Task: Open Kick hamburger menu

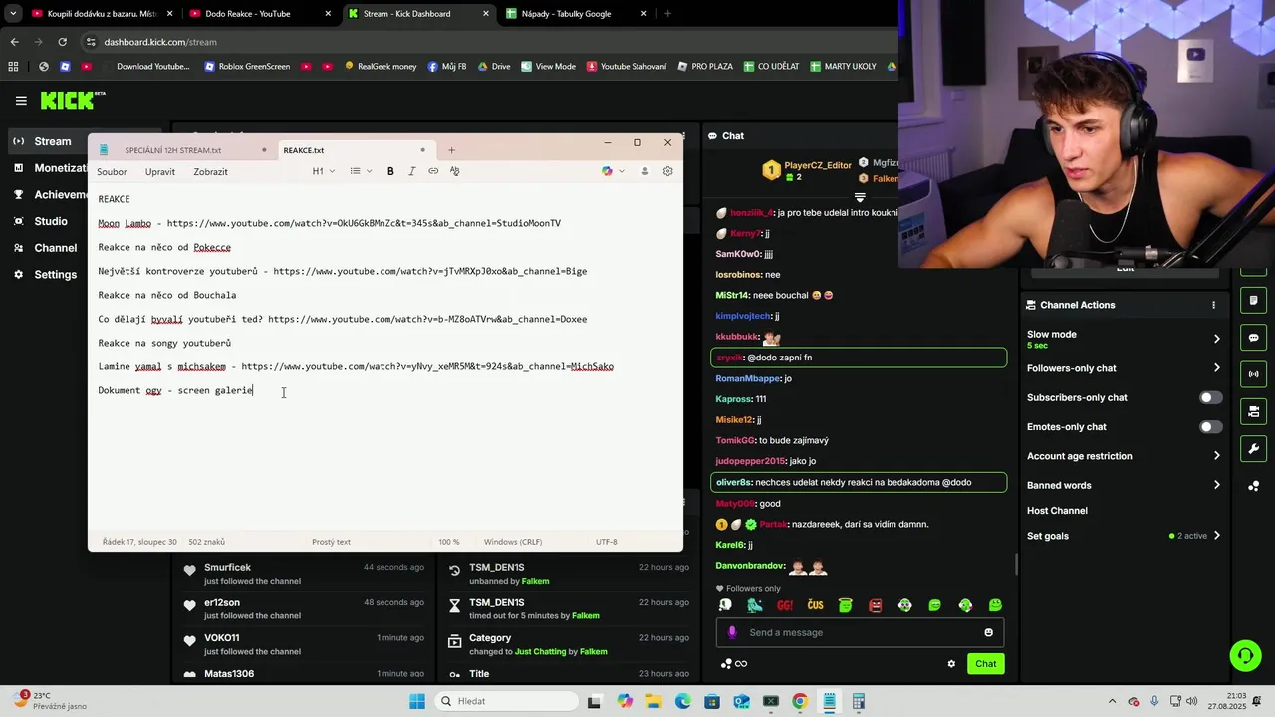Action: tap(21, 101)
